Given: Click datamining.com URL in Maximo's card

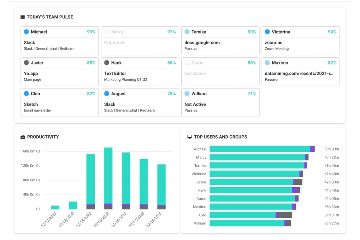Looking at the screenshot, I should tap(299, 74).
